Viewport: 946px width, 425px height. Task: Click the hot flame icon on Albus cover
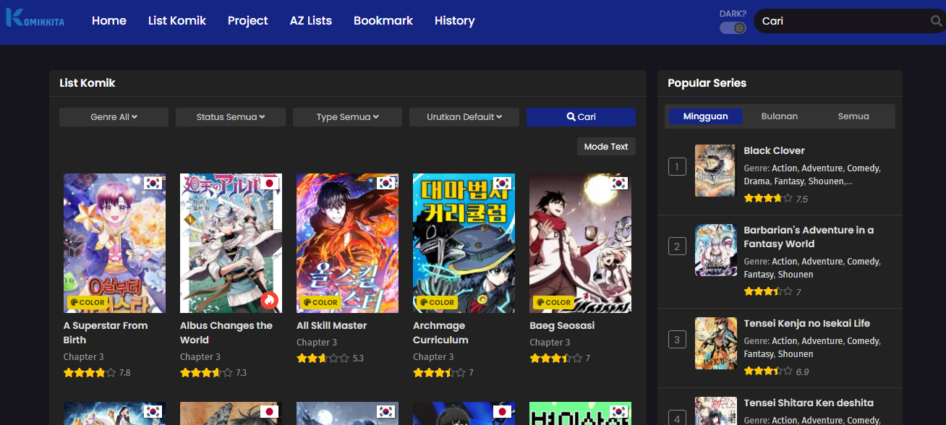coord(269,300)
